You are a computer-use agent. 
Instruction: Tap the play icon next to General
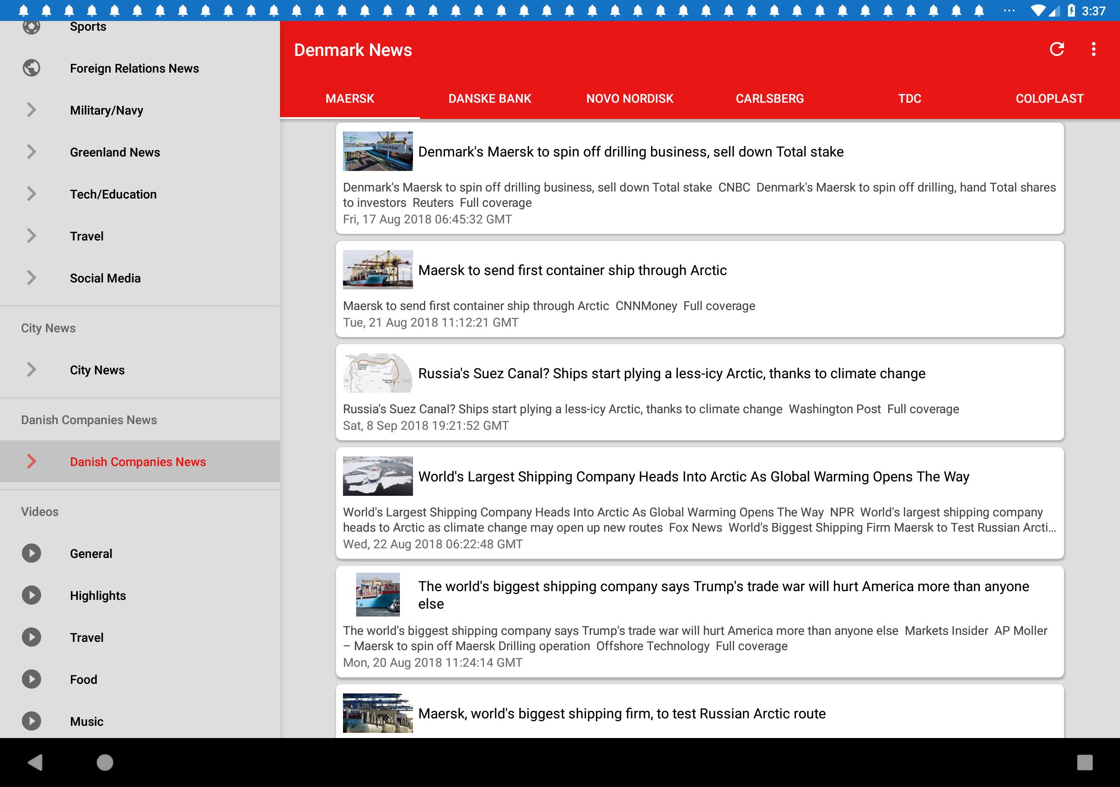[x=31, y=553]
